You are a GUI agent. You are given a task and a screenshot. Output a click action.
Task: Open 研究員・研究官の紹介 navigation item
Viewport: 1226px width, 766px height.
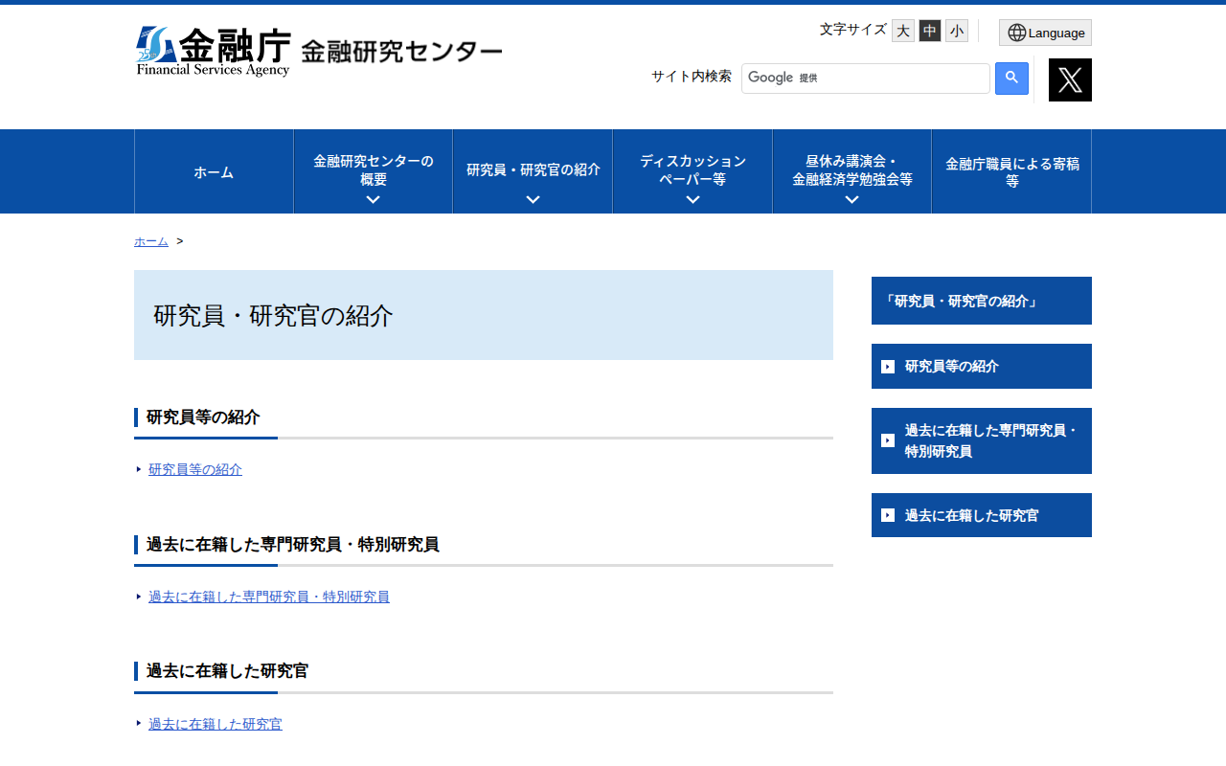tap(534, 170)
